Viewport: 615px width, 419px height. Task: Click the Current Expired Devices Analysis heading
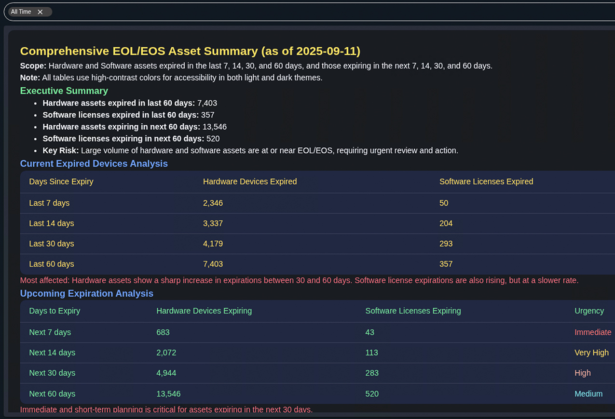pos(94,164)
